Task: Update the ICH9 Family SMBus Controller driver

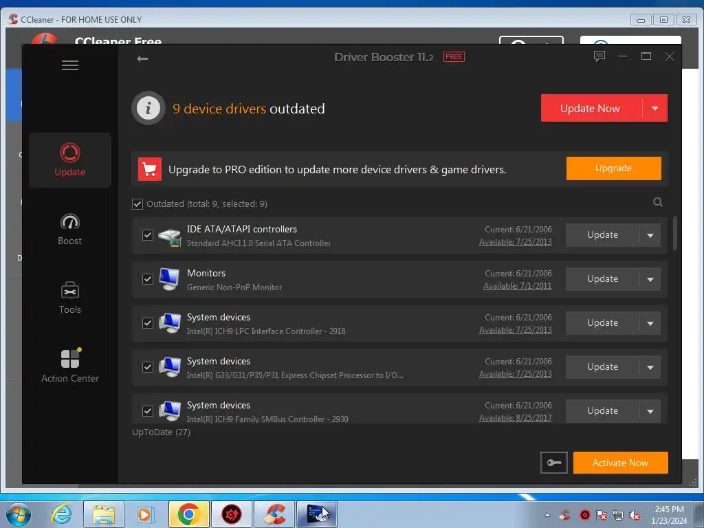Action: point(602,411)
